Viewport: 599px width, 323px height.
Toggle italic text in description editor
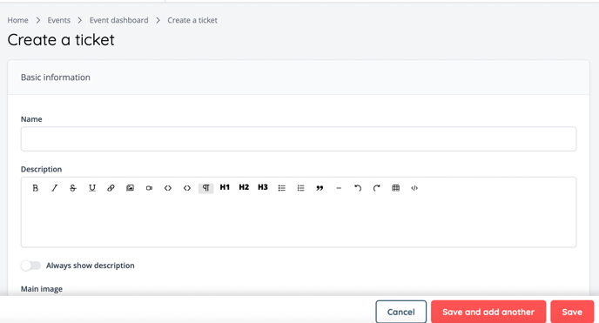[x=54, y=188]
